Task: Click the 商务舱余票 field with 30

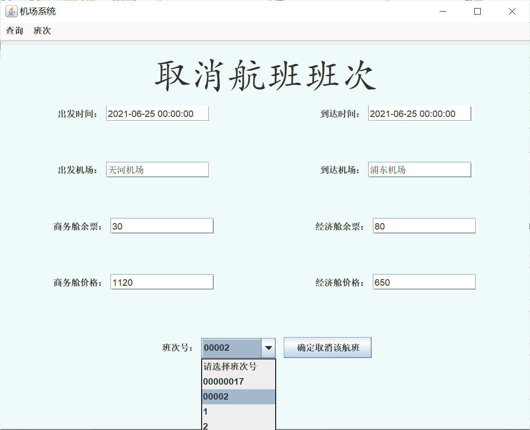Action: (162, 226)
